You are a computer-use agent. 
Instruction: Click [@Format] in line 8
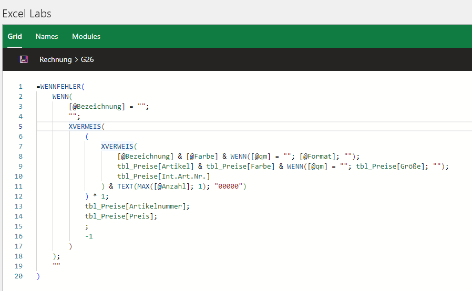coord(316,157)
